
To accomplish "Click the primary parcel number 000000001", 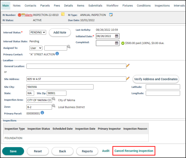I will (x=33, y=113).
